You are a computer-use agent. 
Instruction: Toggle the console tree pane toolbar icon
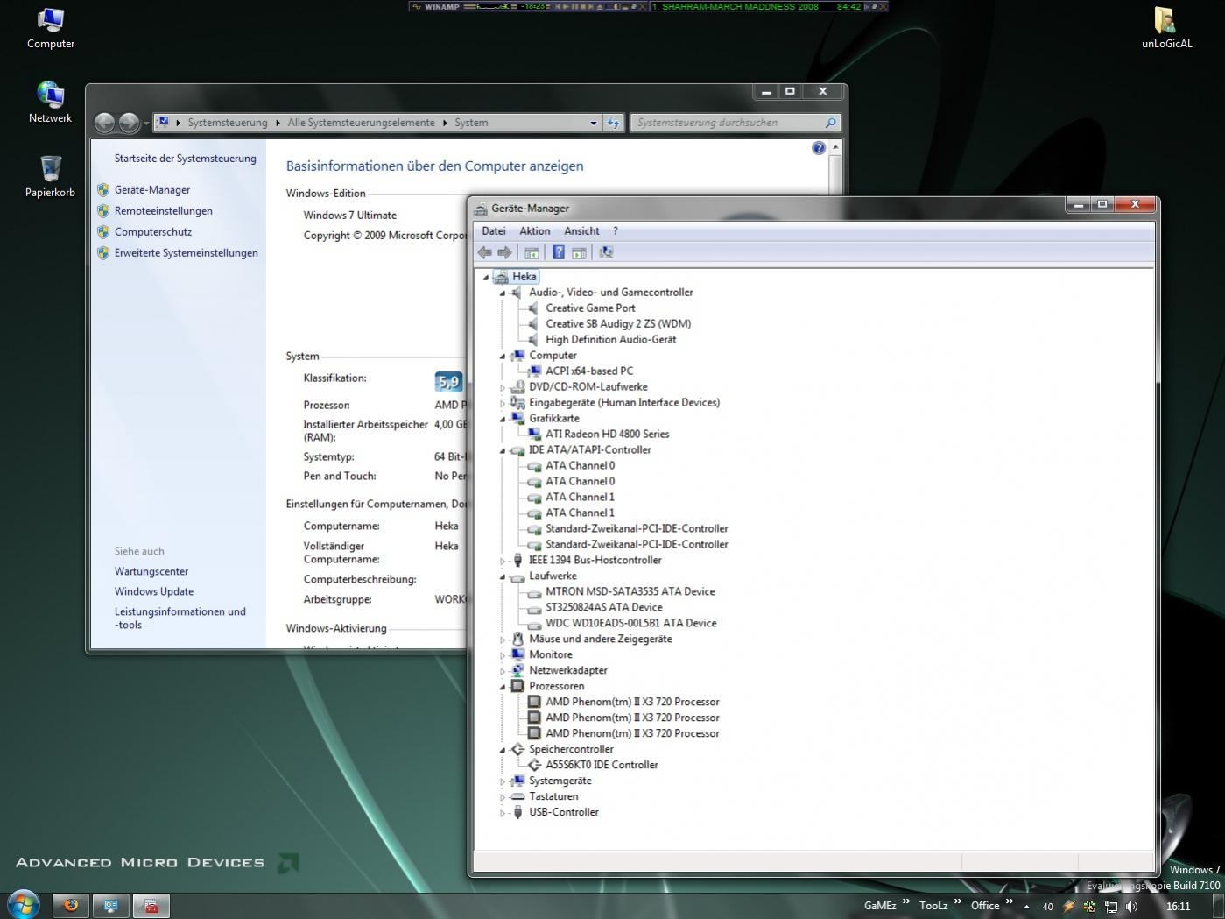click(x=532, y=252)
